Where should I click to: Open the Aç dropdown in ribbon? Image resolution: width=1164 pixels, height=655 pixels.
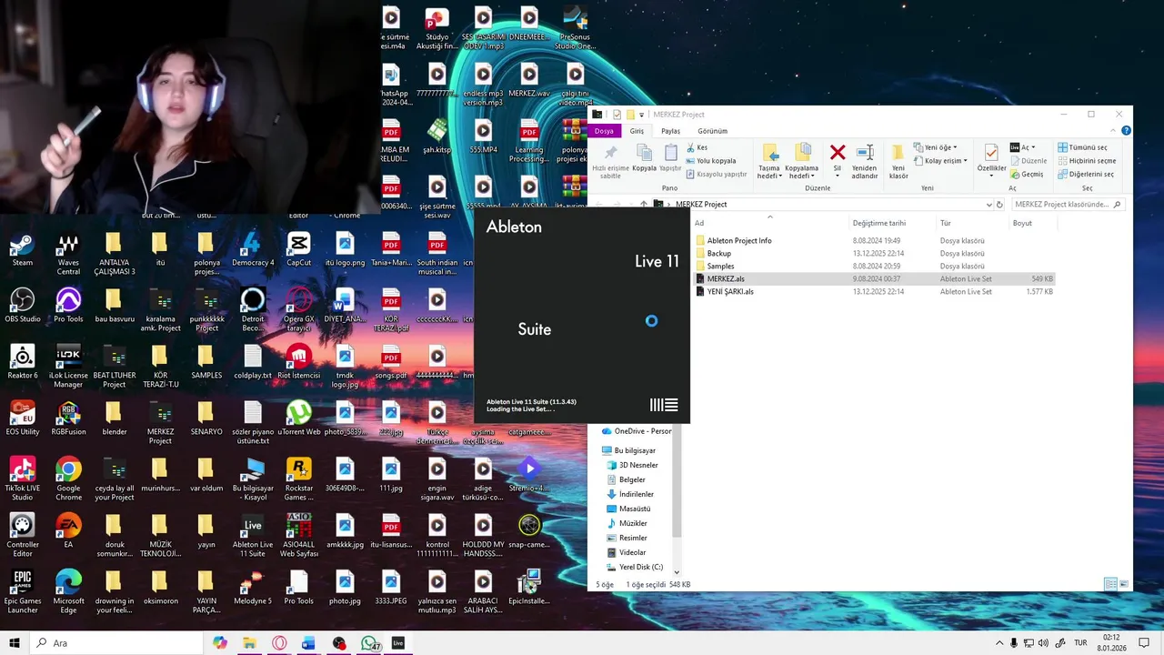pos(1023,147)
